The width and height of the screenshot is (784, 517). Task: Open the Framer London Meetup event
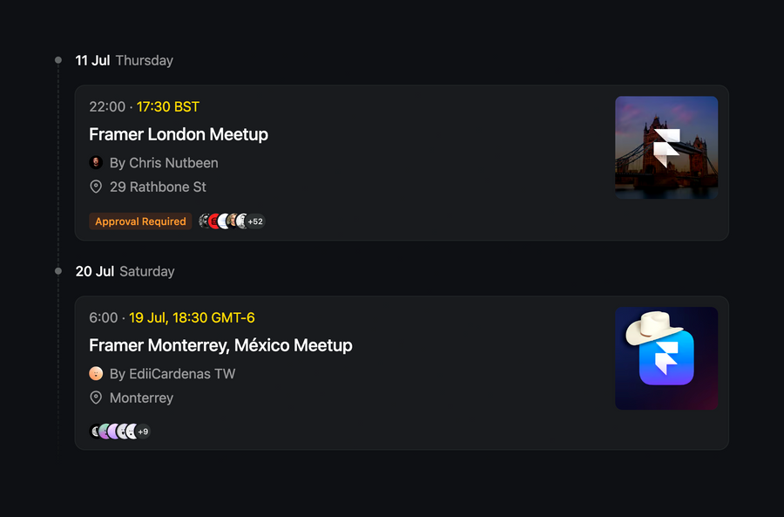coord(178,134)
